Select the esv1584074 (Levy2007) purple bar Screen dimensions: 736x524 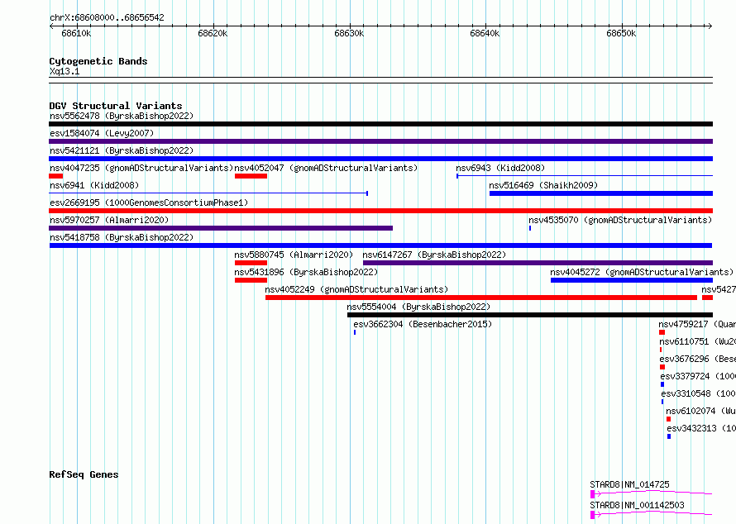point(380,141)
